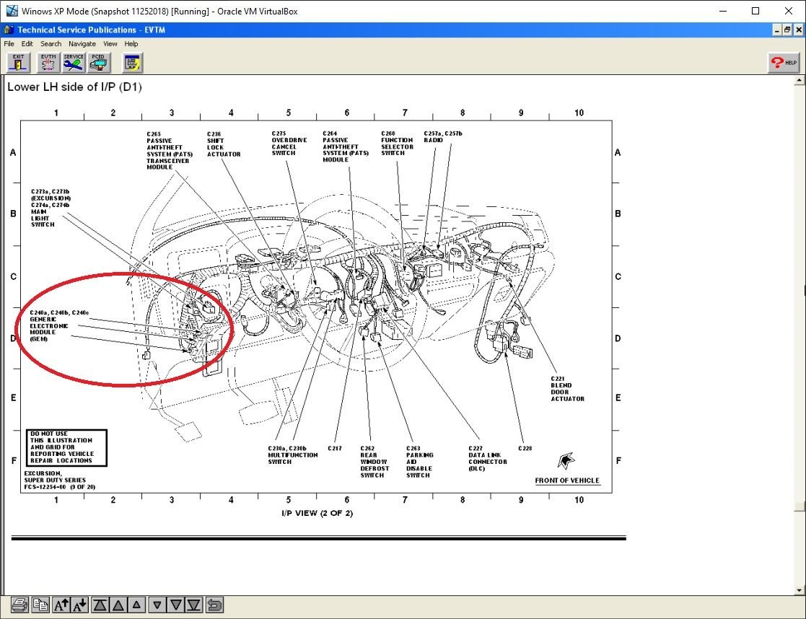This screenshot has height=619, width=806.
Task: Select the full zoom-out filled triangle icon
Action: tap(194, 605)
